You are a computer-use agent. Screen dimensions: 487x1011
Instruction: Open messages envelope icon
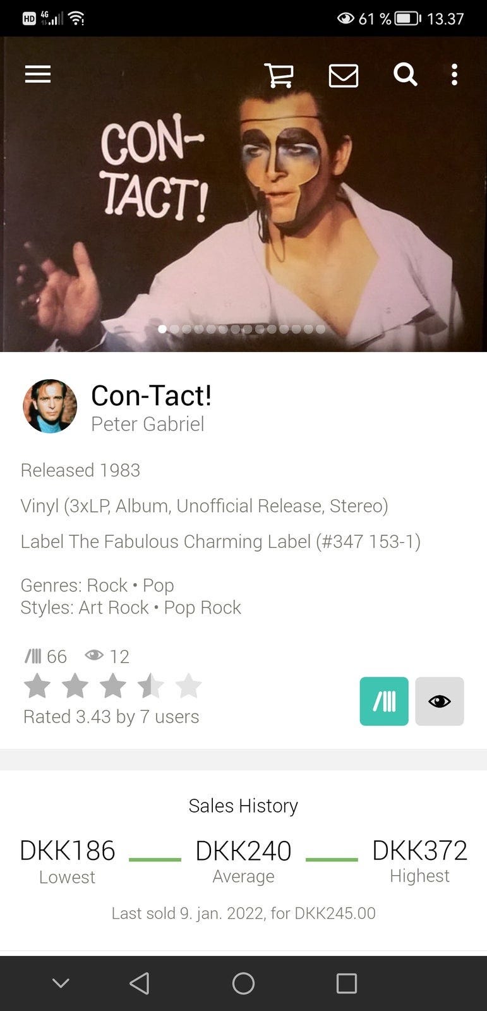344,76
